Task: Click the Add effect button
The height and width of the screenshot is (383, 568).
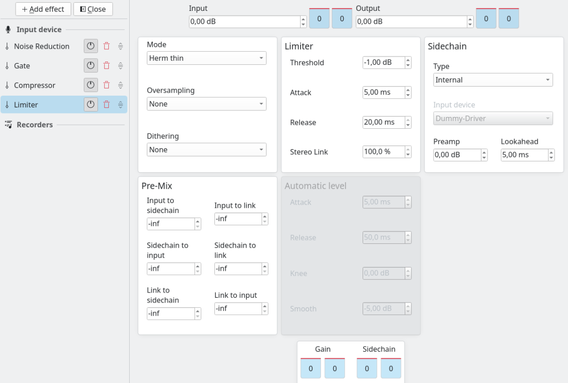Action: pyautogui.click(x=43, y=9)
